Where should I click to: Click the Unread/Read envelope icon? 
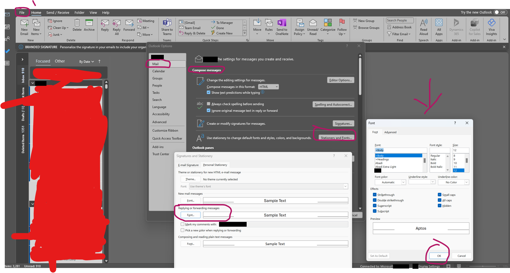[x=313, y=23]
